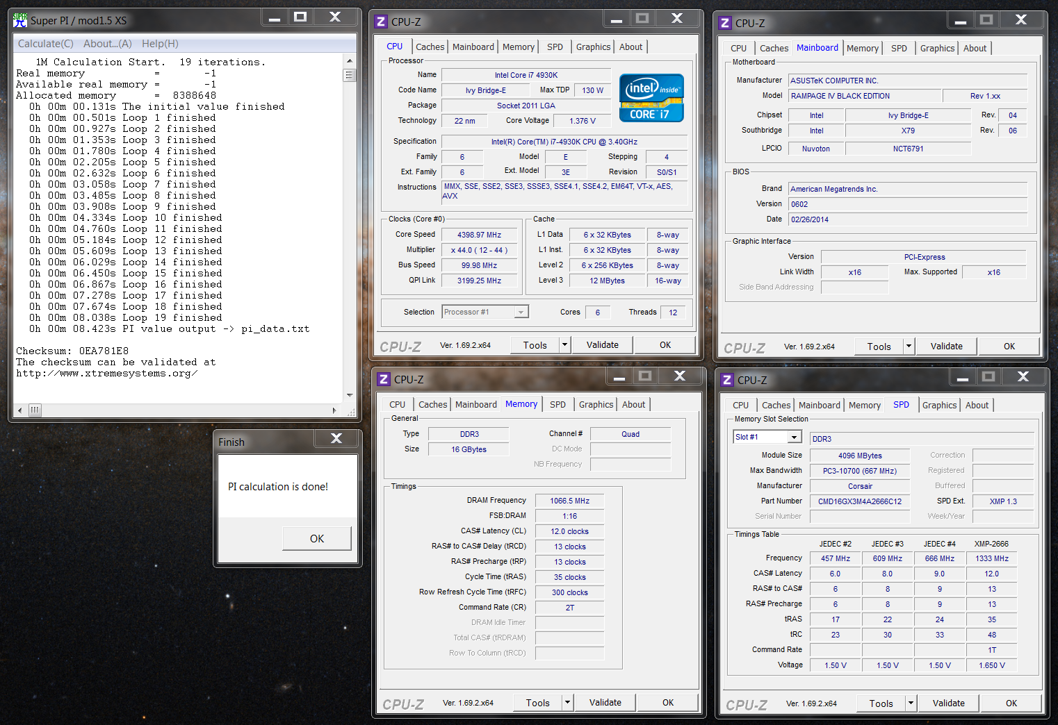The height and width of the screenshot is (725, 1058).
Task: Click Part Number field CMD16GX3M4A2666C12
Action: [860, 501]
